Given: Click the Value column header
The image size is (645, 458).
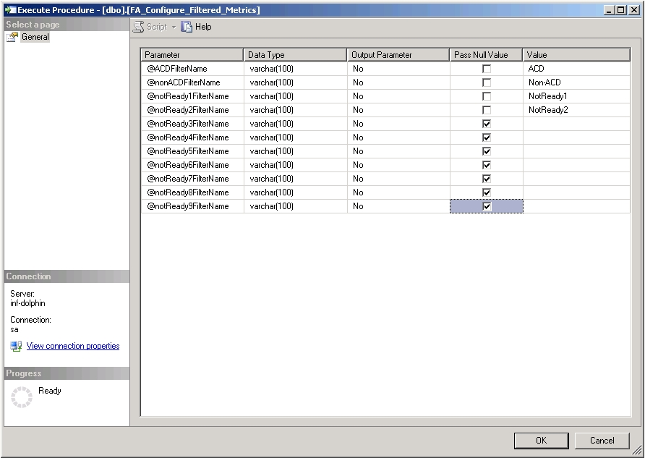Looking at the screenshot, I should click(577, 55).
